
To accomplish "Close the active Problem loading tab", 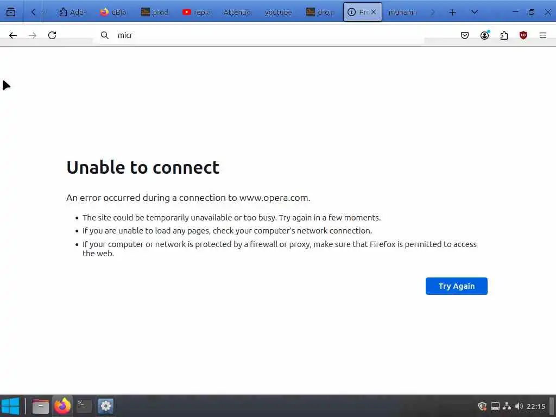I will (x=374, y=12).
